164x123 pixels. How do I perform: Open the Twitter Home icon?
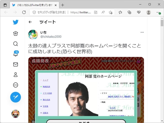point(15,33)
